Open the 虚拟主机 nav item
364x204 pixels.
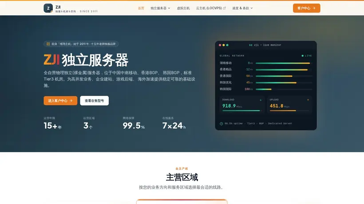(x=183, y=8)
